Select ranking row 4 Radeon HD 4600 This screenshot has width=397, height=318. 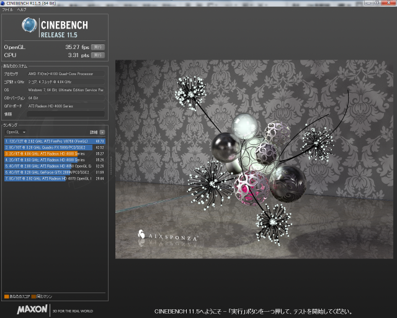(55, 160)
